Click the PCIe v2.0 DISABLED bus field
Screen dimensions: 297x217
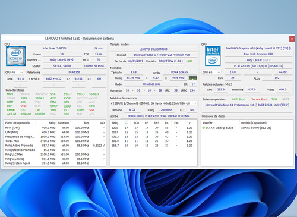(258, 66)
